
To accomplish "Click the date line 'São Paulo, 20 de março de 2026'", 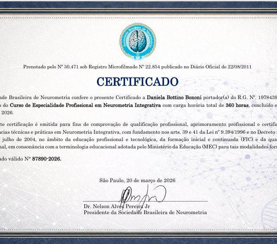I will point(138,180).
